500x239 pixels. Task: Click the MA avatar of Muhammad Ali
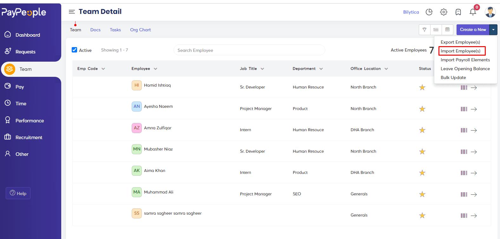pyautogui.click(x=137, y=192)
